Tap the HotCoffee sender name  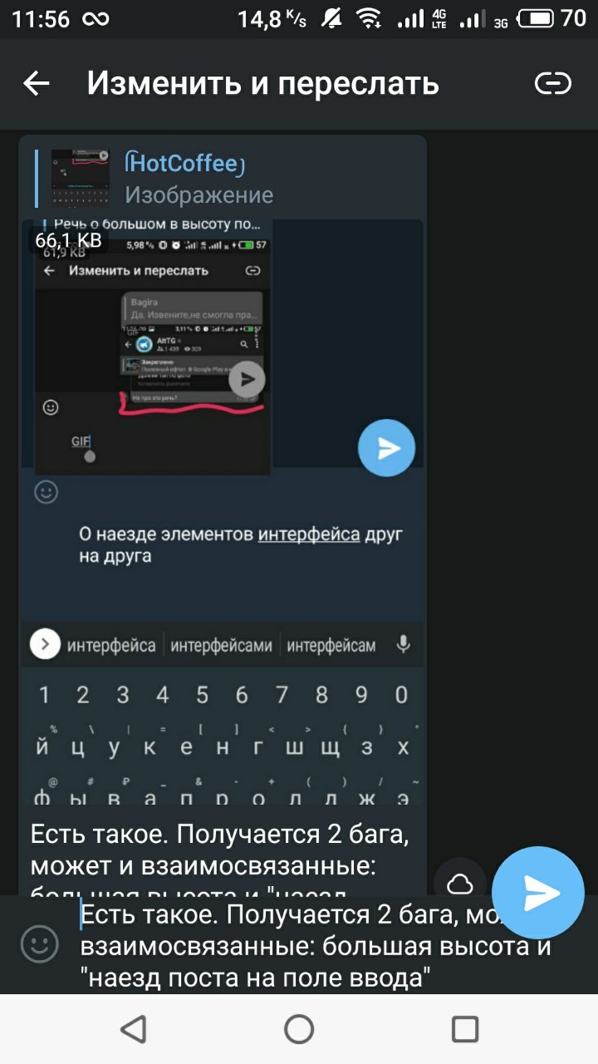click(x=184, y=164)
